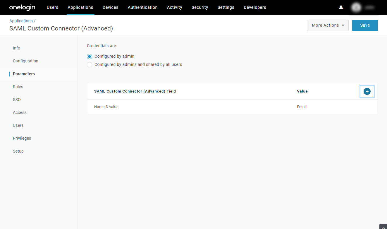Open the Security navigation menu

(200, 8)
